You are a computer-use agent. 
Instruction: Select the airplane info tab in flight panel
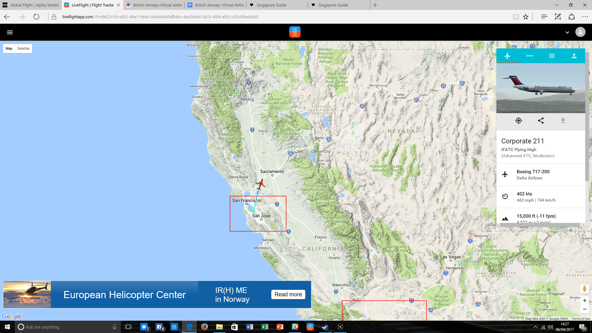(x=507, y=56)
